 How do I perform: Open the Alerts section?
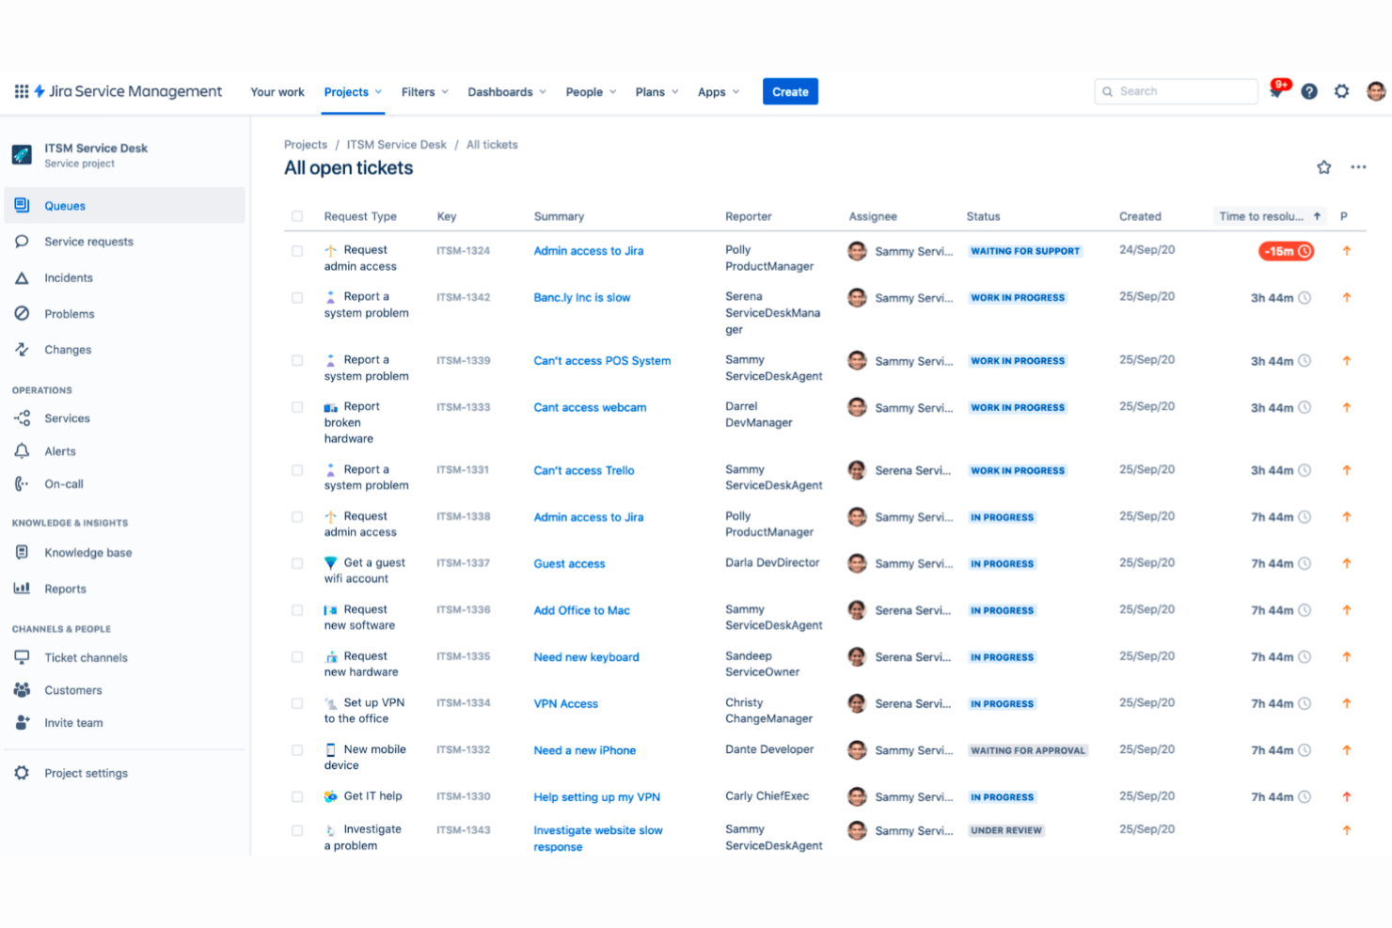point(59,450)
